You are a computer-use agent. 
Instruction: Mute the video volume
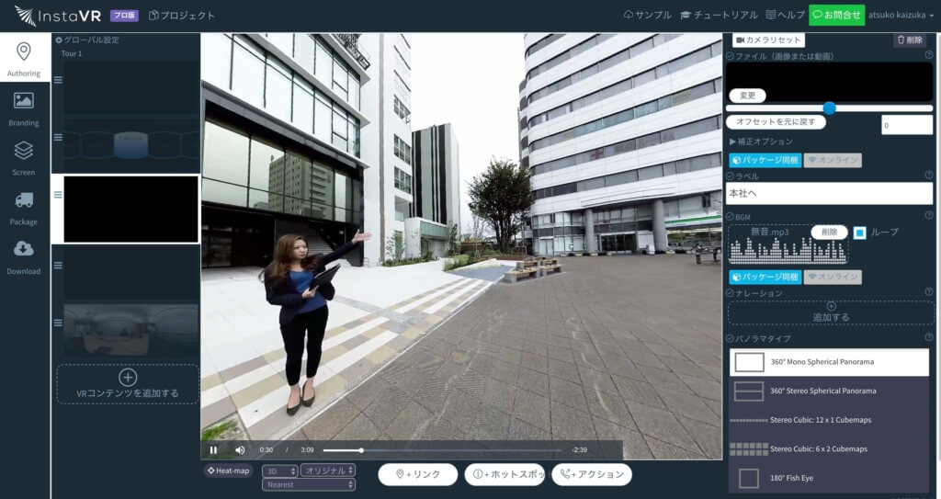(240, 449)
